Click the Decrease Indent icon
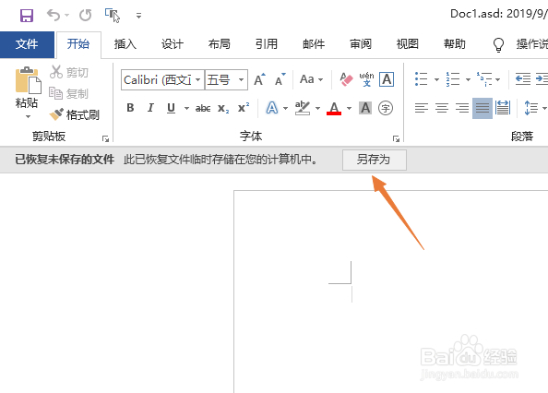 (x=523, y=79)
